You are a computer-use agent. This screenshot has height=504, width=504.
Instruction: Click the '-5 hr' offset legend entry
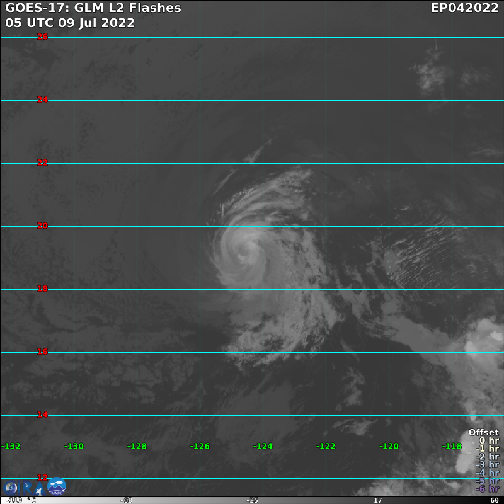(487, 481)
